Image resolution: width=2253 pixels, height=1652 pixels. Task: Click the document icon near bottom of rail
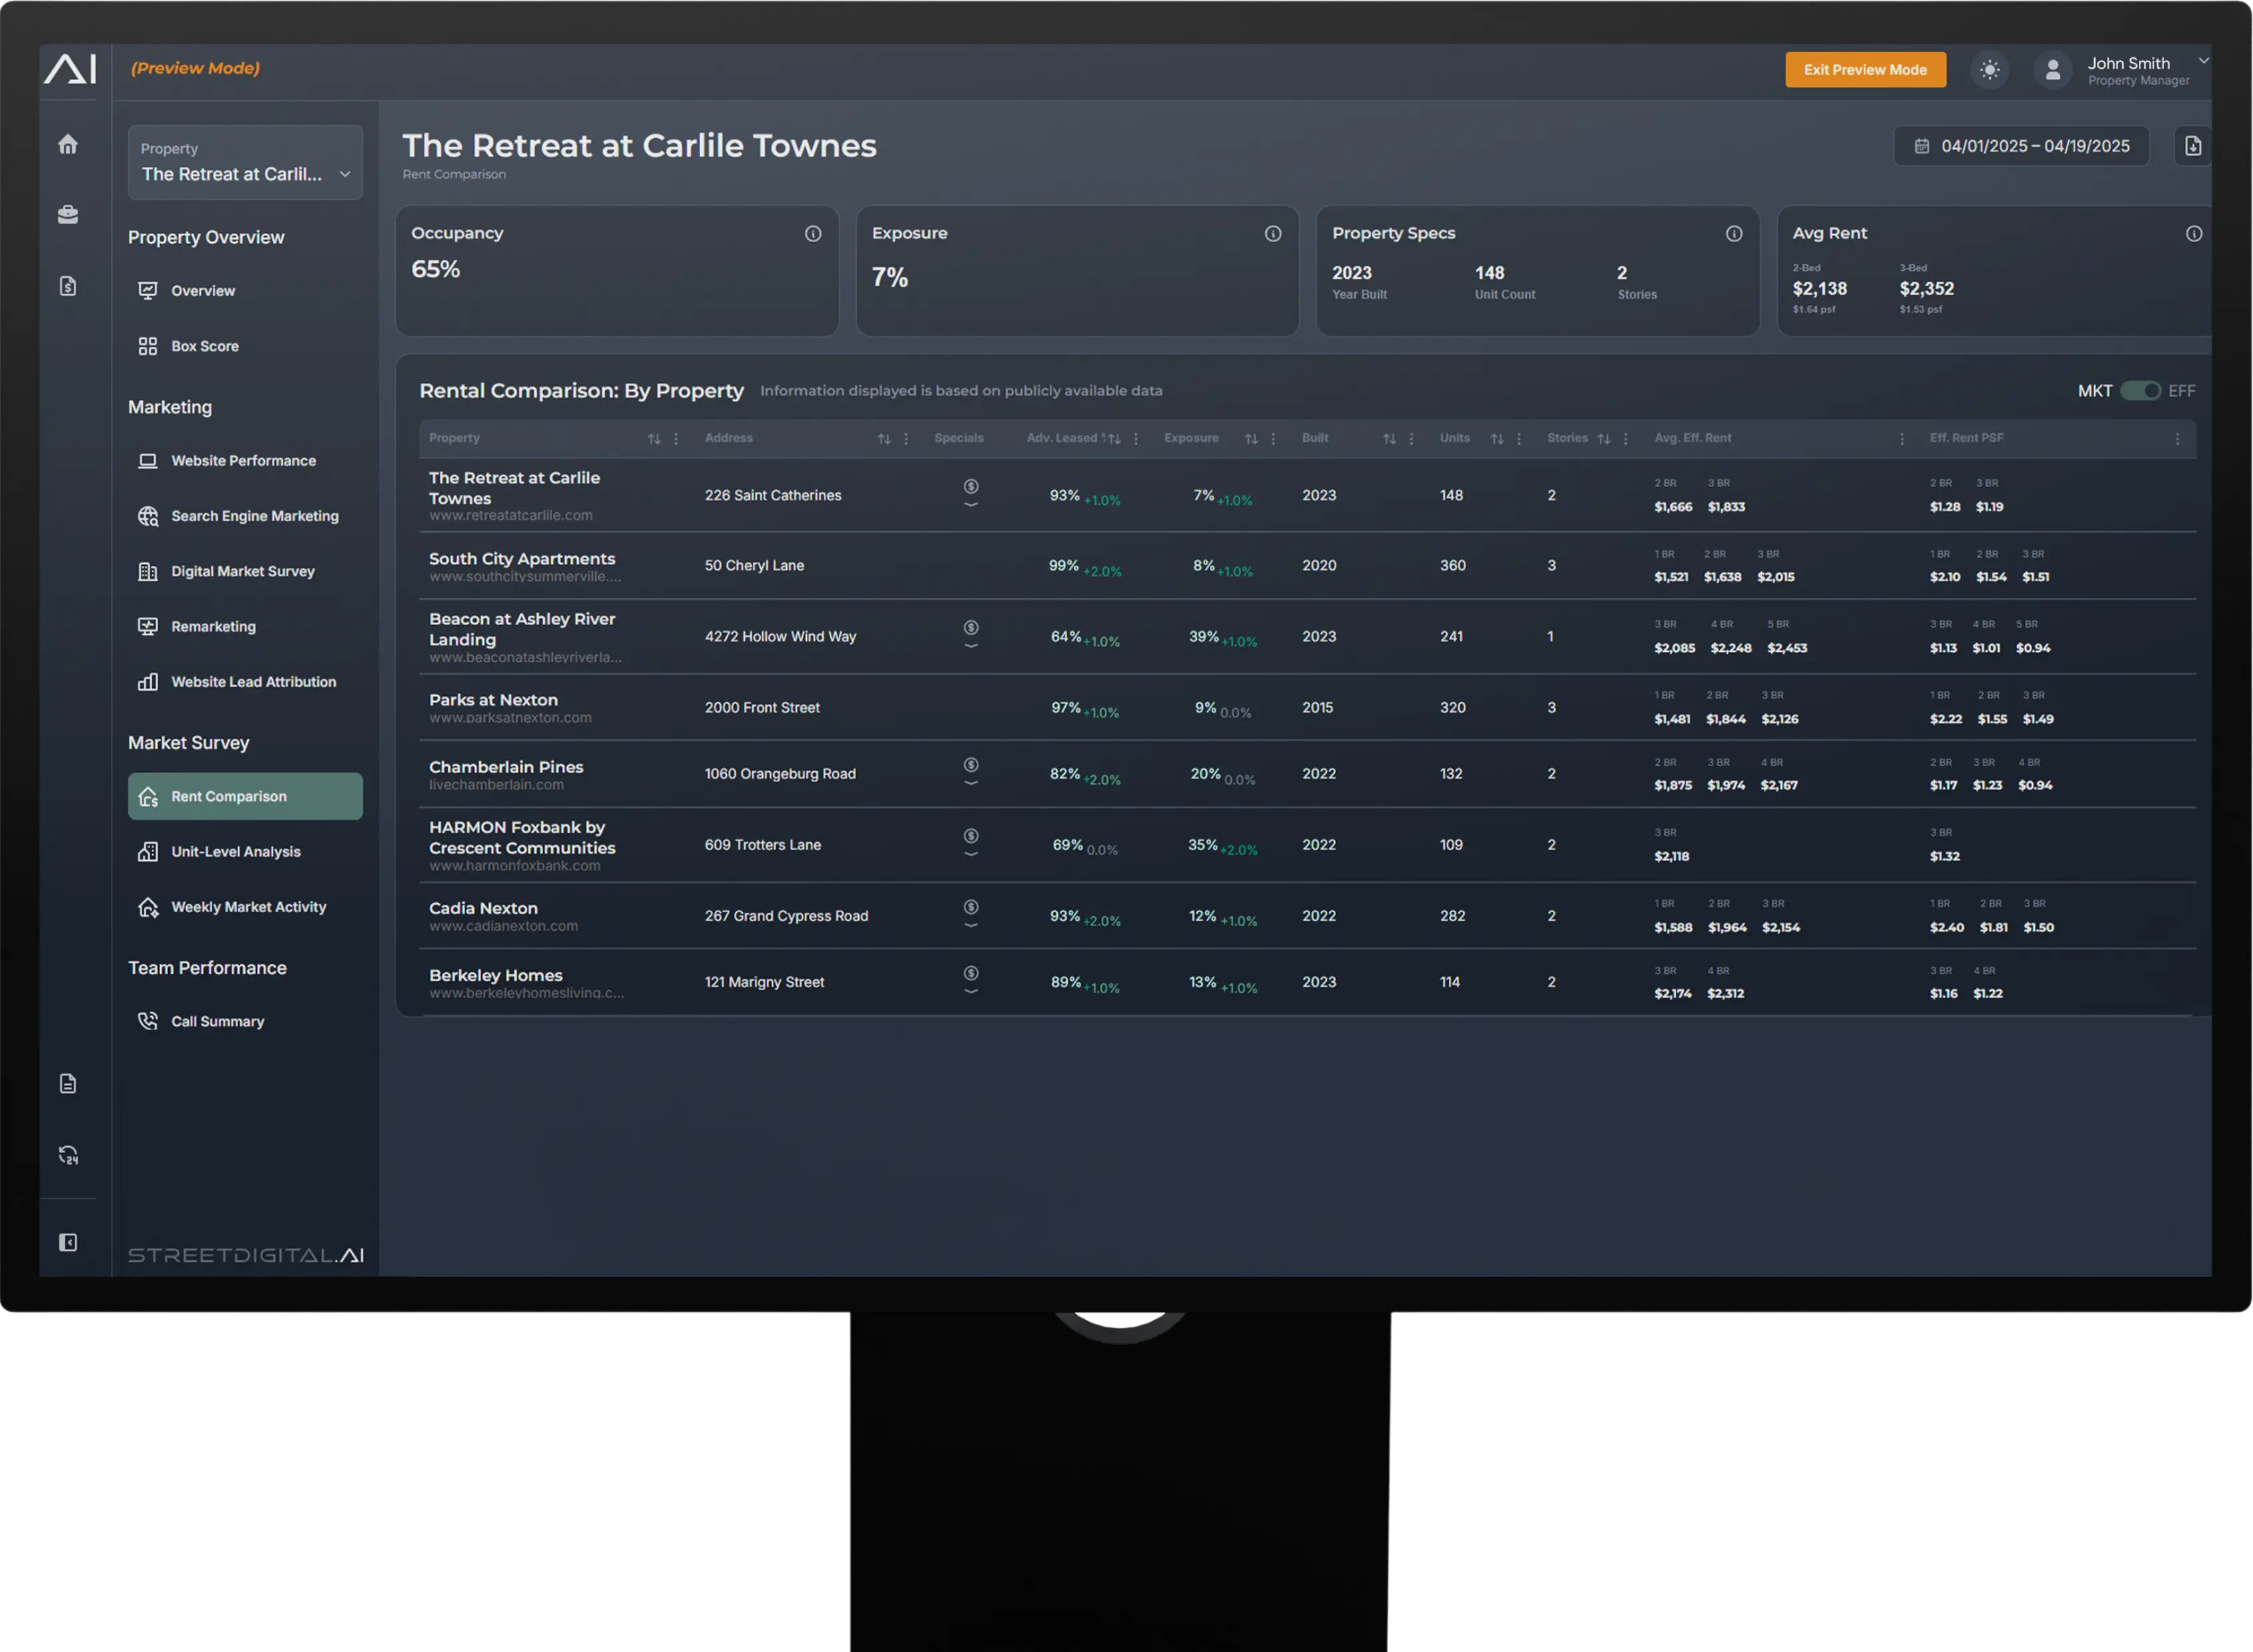pyautogui.click(x=68, y=1084)
